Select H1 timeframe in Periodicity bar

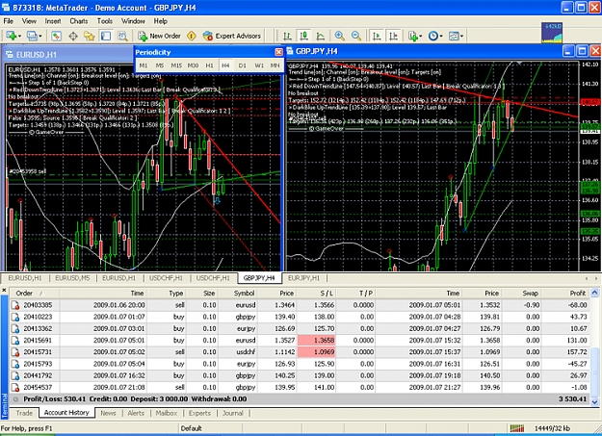coord(209,65)
